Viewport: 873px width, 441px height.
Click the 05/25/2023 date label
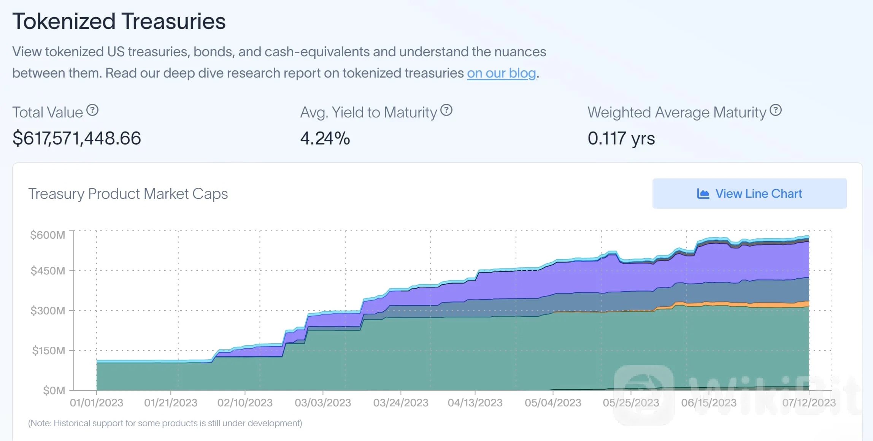pos(631,403)
